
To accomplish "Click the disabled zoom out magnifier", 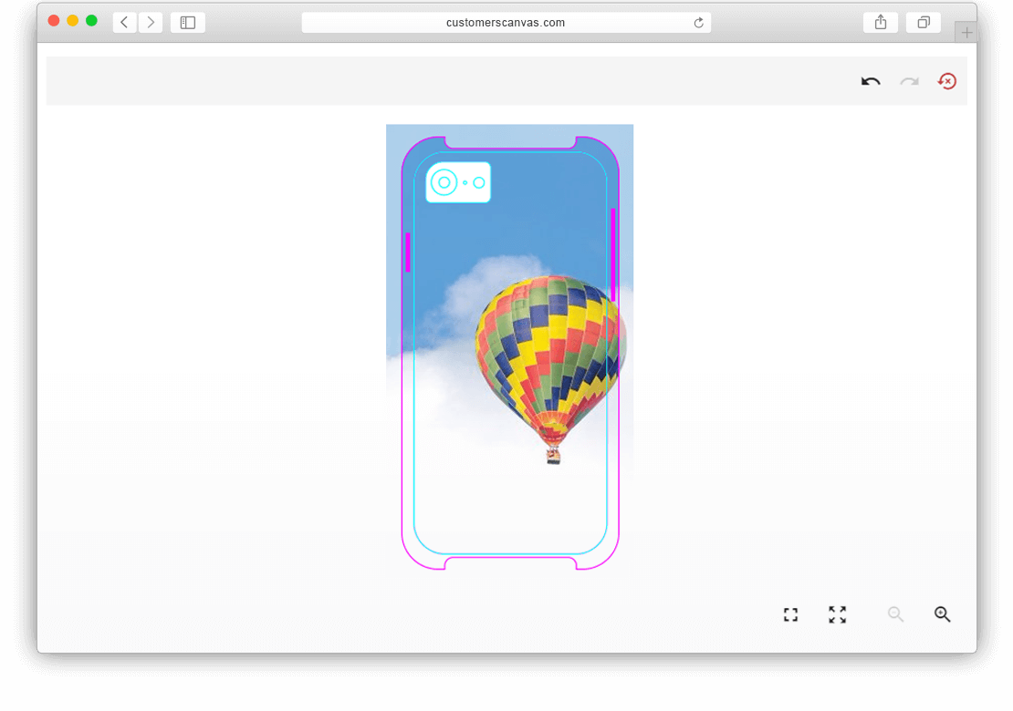I will click(895, 614).
